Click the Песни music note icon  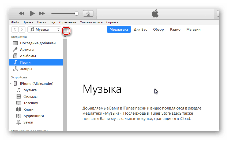click(x=15, y=62)
